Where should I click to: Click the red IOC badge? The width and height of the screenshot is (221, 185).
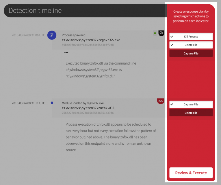161,101
